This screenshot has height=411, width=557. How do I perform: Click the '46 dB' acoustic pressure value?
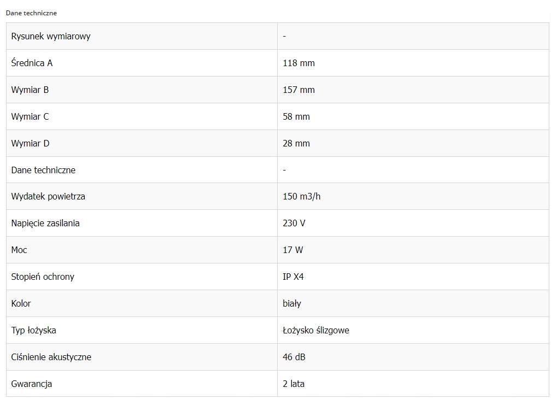(294, 357)
